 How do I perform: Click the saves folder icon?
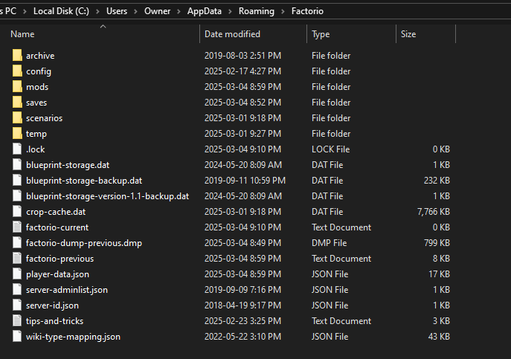pyautogui.click(x=17, y=103)
